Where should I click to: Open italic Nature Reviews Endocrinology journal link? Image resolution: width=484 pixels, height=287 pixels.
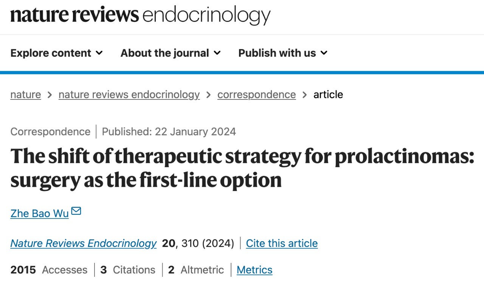[83, 243]
